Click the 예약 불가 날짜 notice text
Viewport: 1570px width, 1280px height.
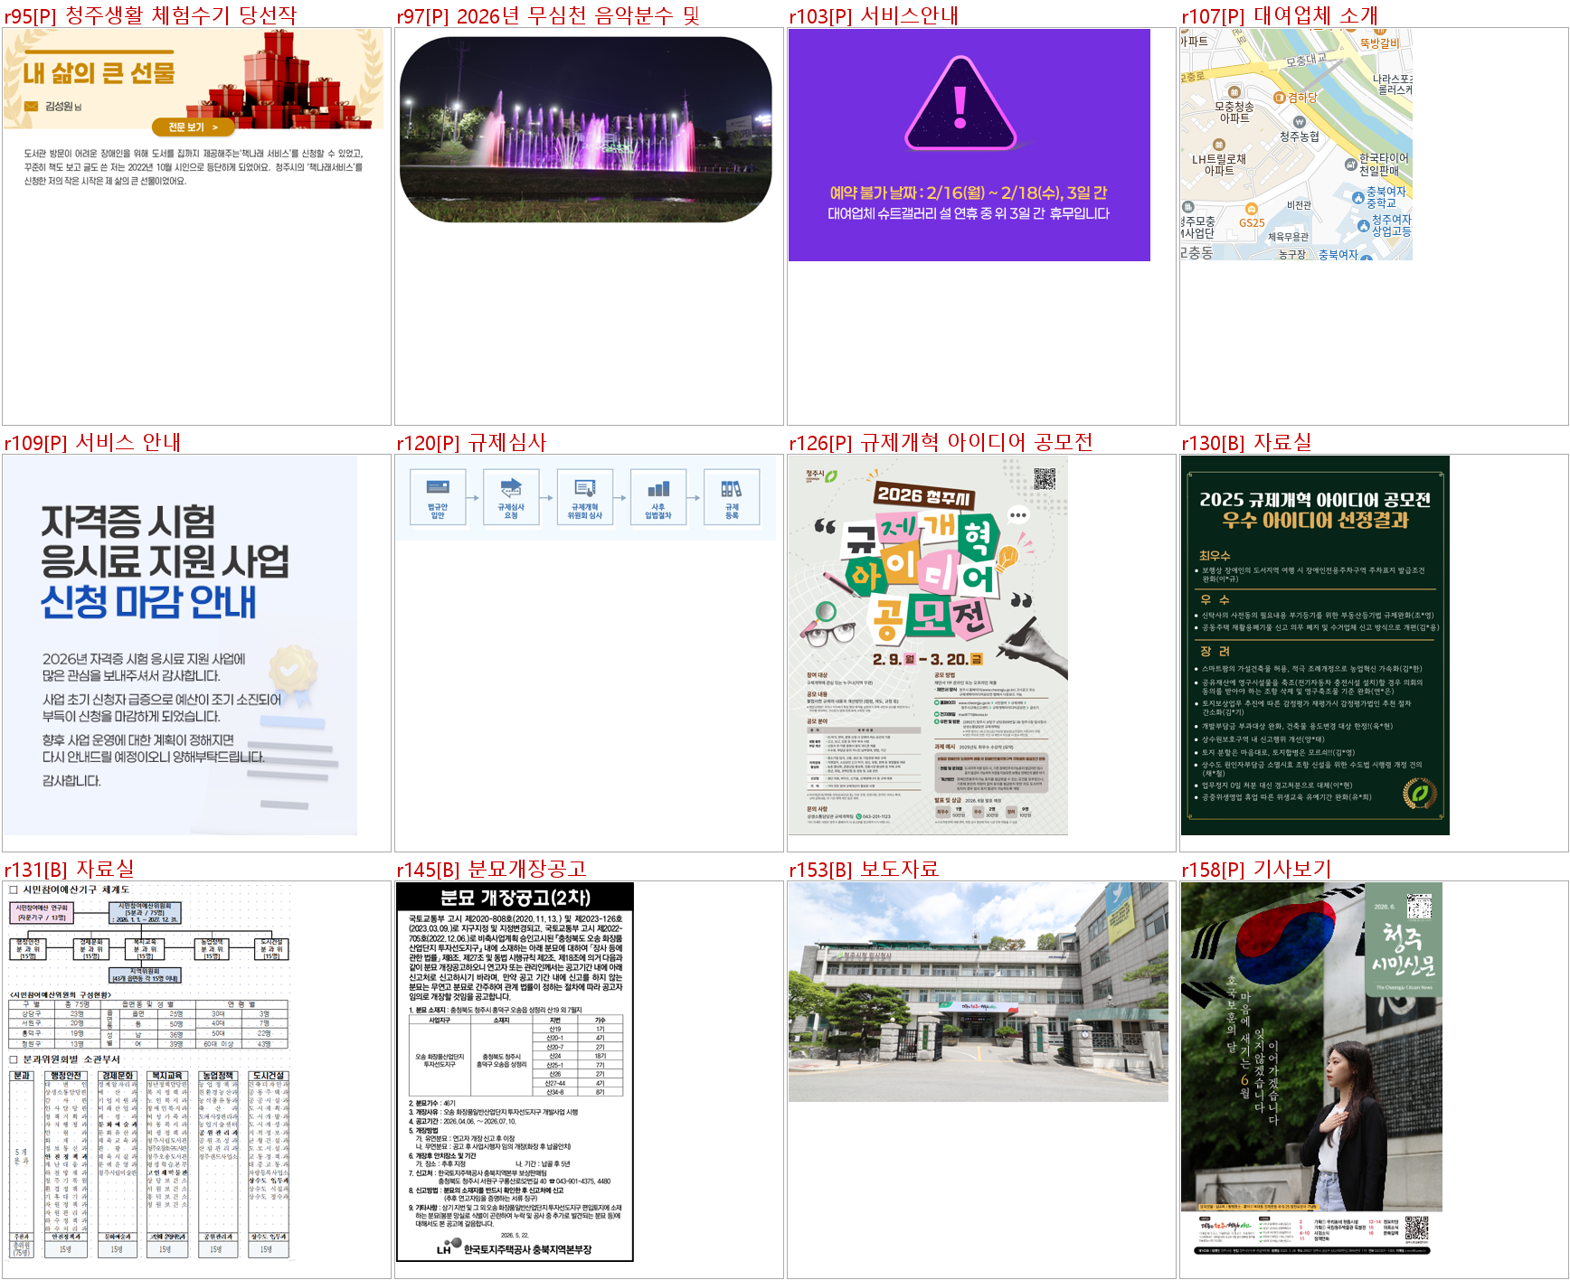pyautogui.click(x=969, y=193)
